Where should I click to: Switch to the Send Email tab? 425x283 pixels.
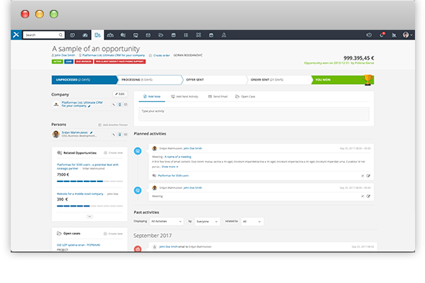(x=217, y=96)
